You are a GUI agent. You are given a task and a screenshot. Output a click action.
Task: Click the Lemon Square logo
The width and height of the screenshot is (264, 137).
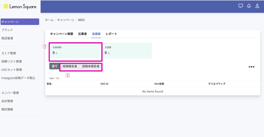click(x=20, y=7)
